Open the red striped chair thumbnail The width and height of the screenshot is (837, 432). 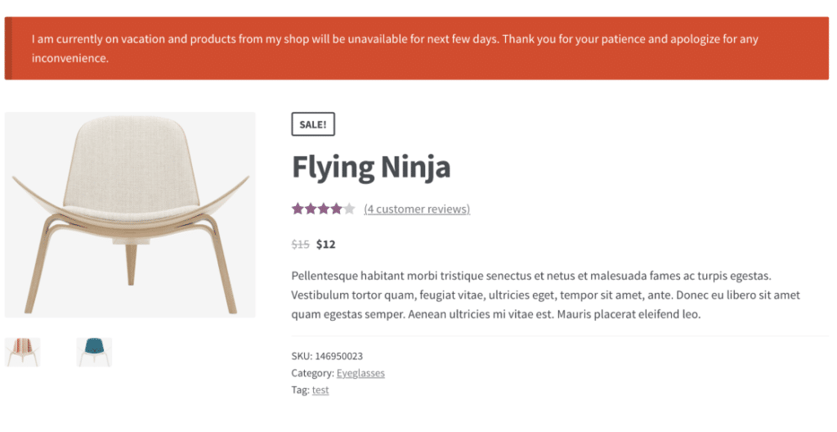[22, 352]
